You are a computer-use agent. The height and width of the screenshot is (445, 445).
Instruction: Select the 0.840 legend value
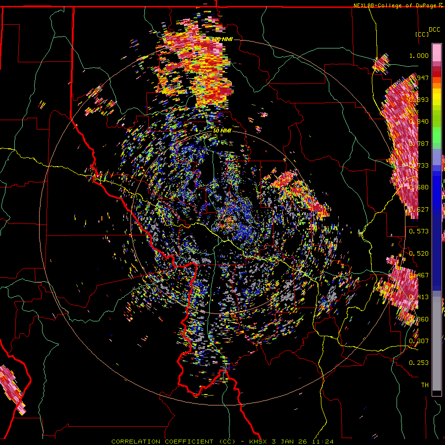click(x=419, y=122)
